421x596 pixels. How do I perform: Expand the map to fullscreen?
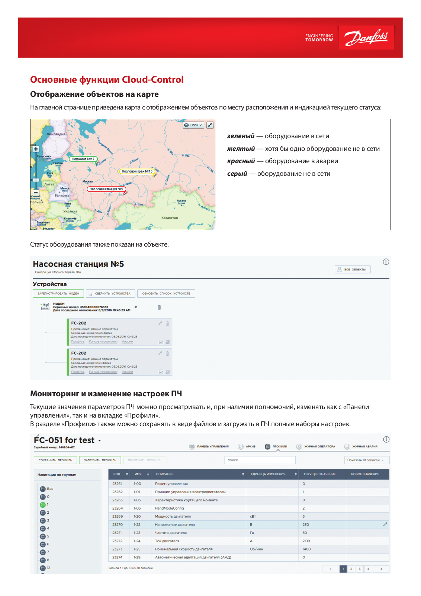[x=210, y=125]
